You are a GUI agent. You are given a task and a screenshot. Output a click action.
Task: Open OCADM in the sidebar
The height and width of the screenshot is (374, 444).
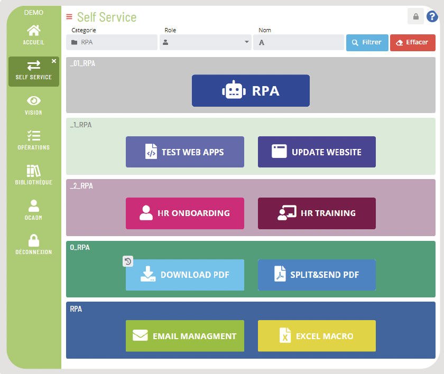pyautogui.click(x=34, y=210)
